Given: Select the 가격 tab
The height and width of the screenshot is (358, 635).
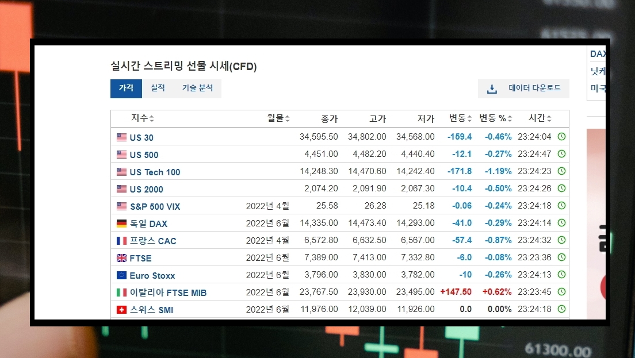Looking at the screenshot, I should coord(126,88).
